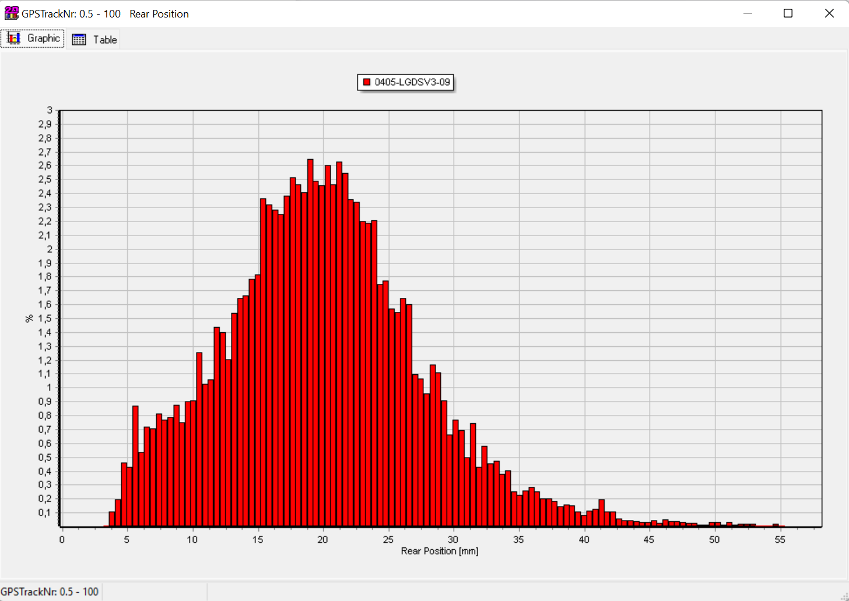Select the Graphic tab label
Image resolution: width=849 pixels, height=601 pixels.
click(43, 38)
